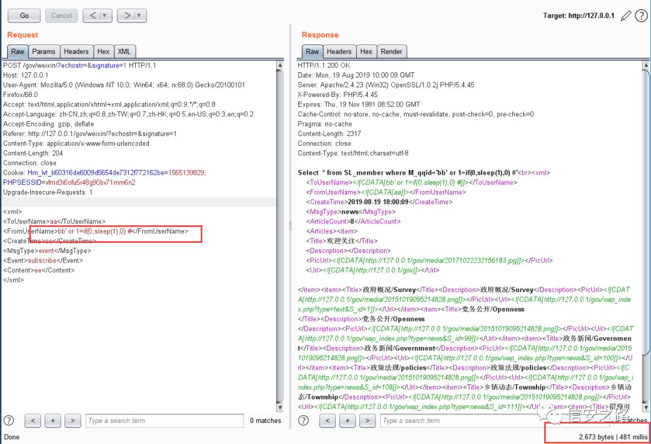Click the X-Powered-By: PHP/5.4.45 header
Viewport: 651px width, 444px height.
tap(338, 95)
